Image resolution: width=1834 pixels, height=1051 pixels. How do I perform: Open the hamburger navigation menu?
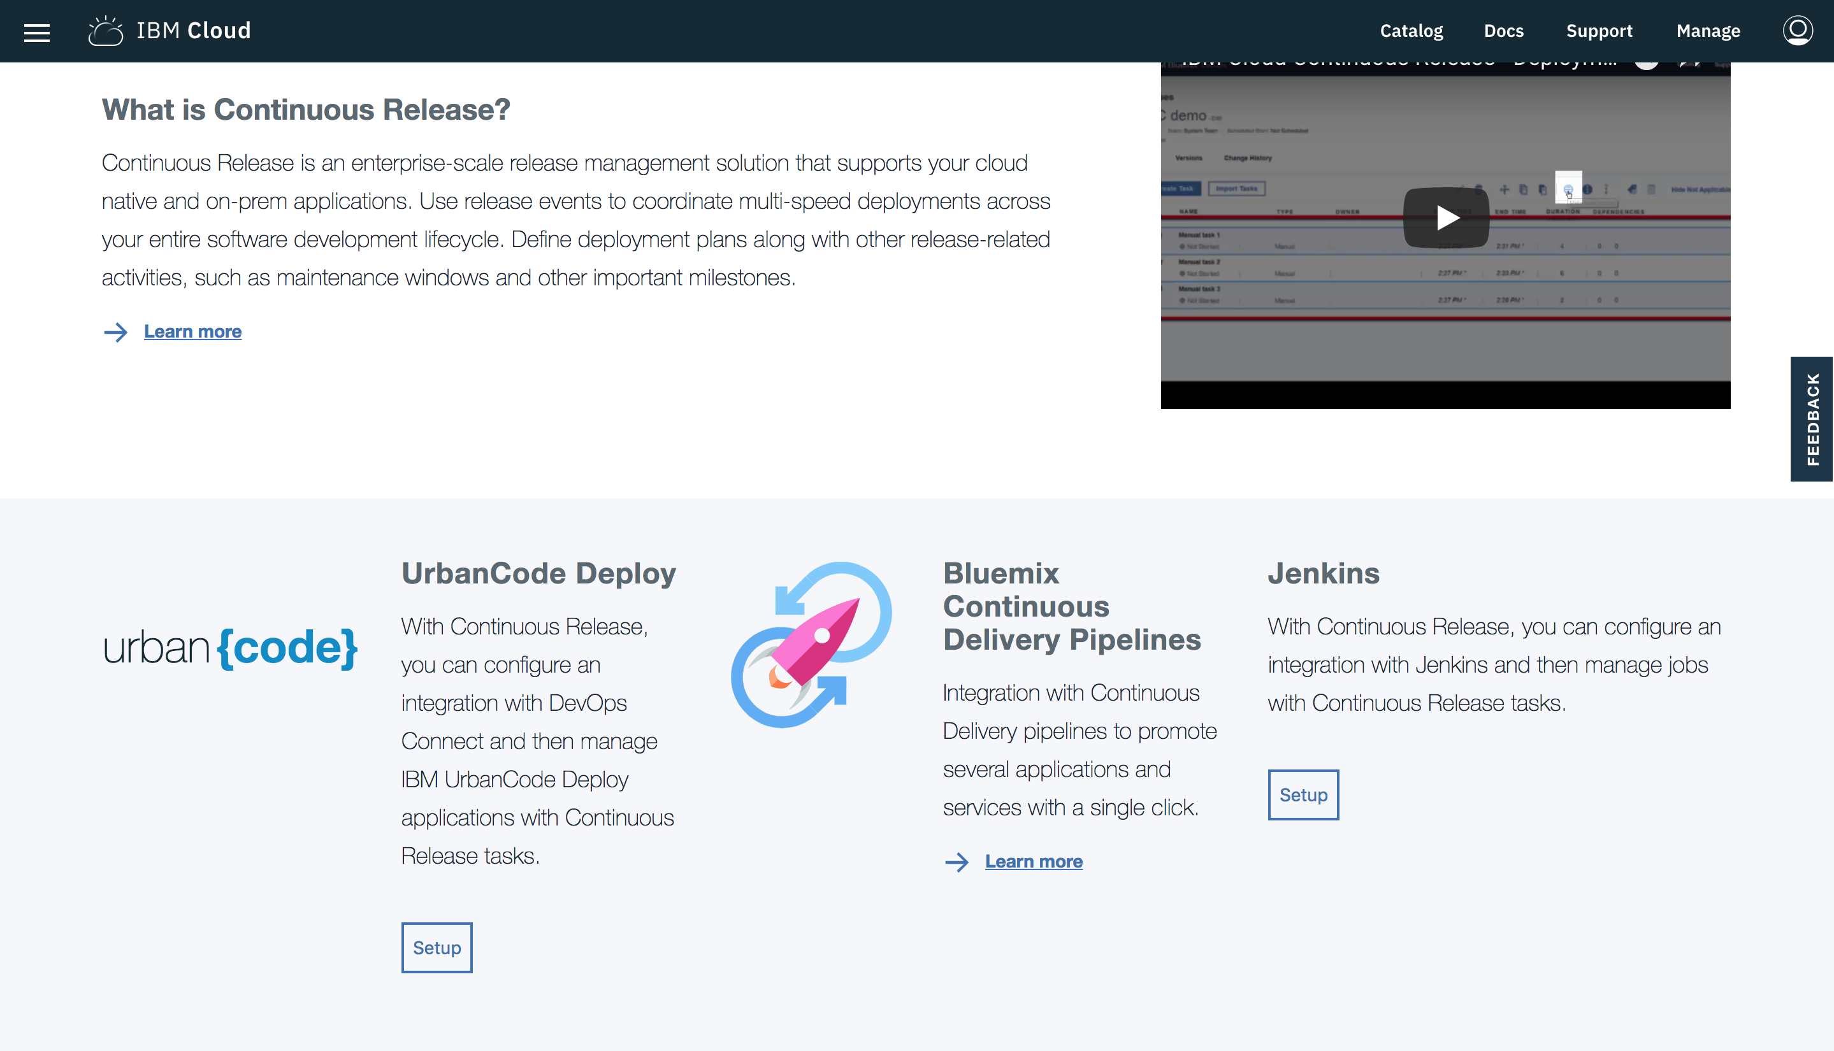click(37, 32)
